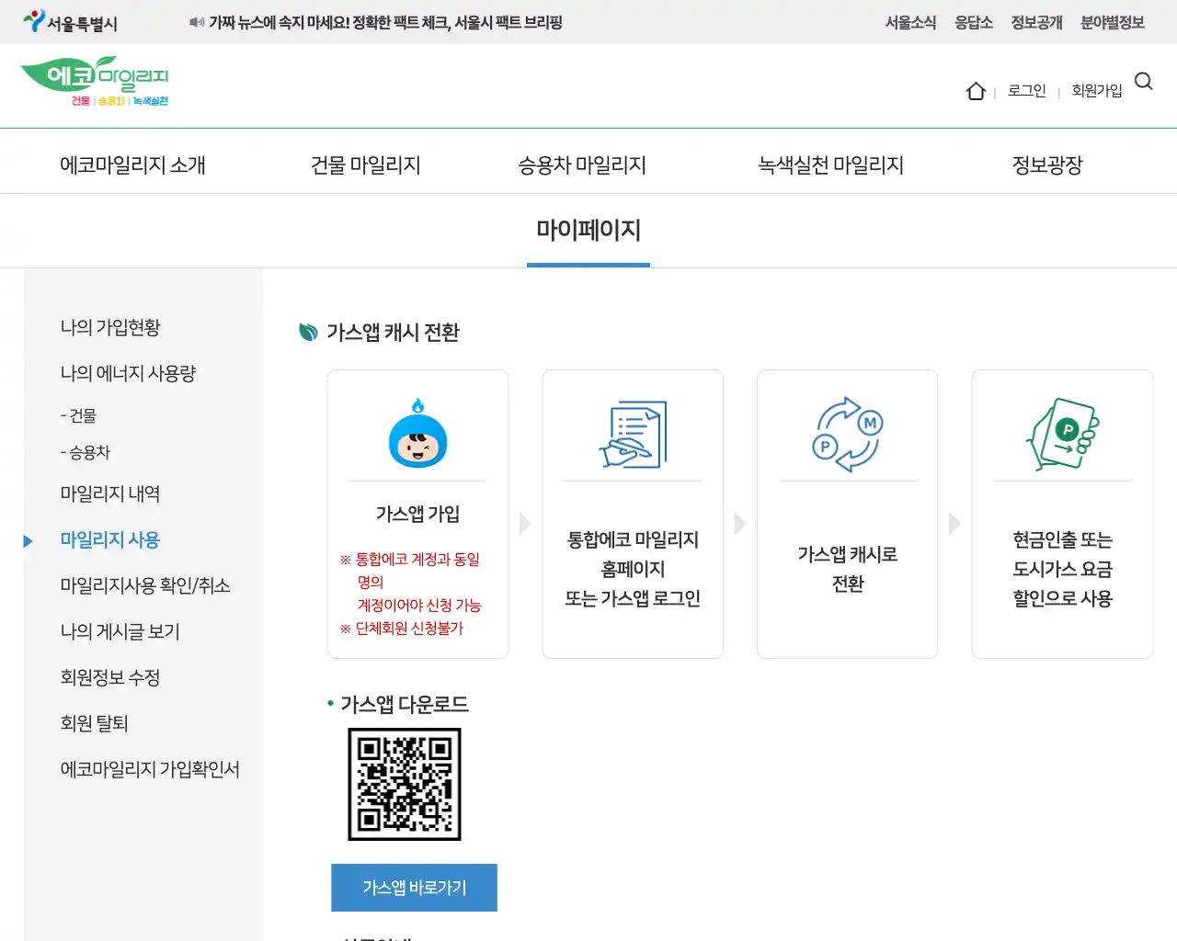Open 에코마일리지 가입확인서 in sidebar
This screenshot has height=941, width=1177.
point(150,769)
